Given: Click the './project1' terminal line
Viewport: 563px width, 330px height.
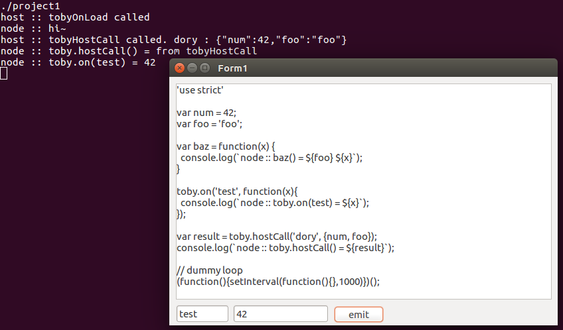Looking at the screenshot, I should click(x=30, y=6).
